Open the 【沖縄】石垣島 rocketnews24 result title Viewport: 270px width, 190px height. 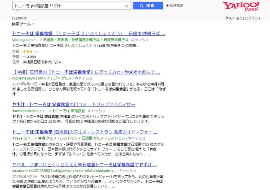86,73
